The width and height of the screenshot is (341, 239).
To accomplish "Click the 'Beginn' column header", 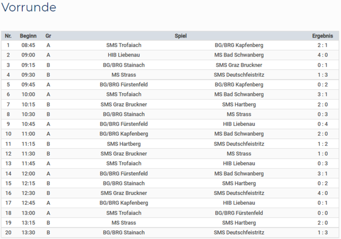I will [x=28, y=36].
